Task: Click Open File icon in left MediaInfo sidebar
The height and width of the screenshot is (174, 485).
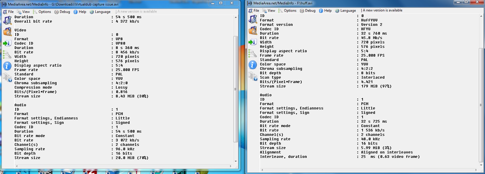Action: pyautogui.click(x=7, y=21)
